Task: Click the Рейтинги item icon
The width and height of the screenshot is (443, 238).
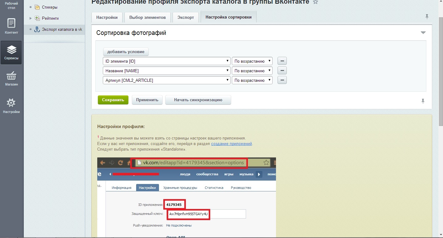Action: pos(37,18)
